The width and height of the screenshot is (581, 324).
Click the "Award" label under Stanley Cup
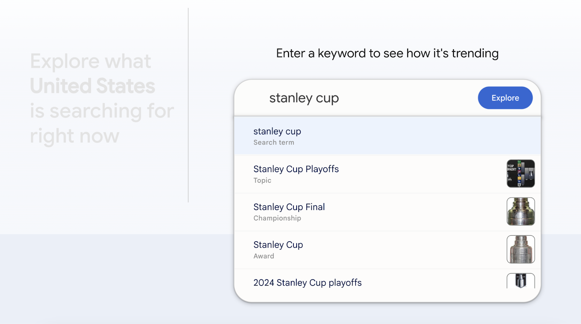264,256
